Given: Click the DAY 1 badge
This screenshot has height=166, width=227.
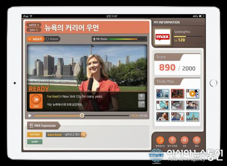Looking at the screenshot, I should [34, 30].
